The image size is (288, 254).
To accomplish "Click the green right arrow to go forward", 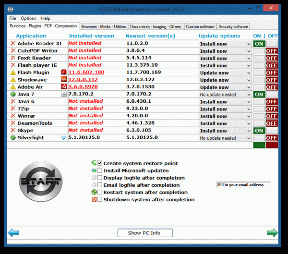I will (272, 233).
